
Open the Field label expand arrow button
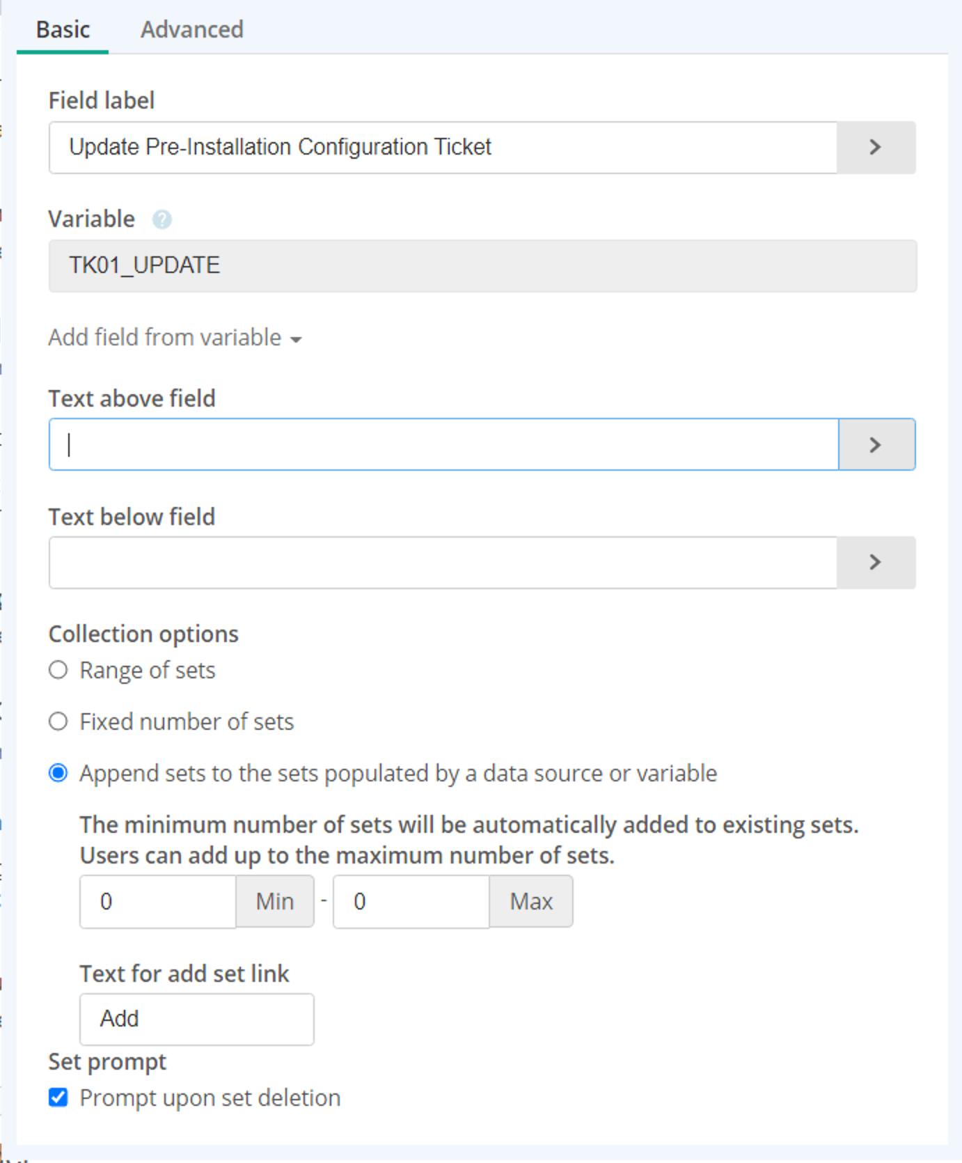coord(876,148)
